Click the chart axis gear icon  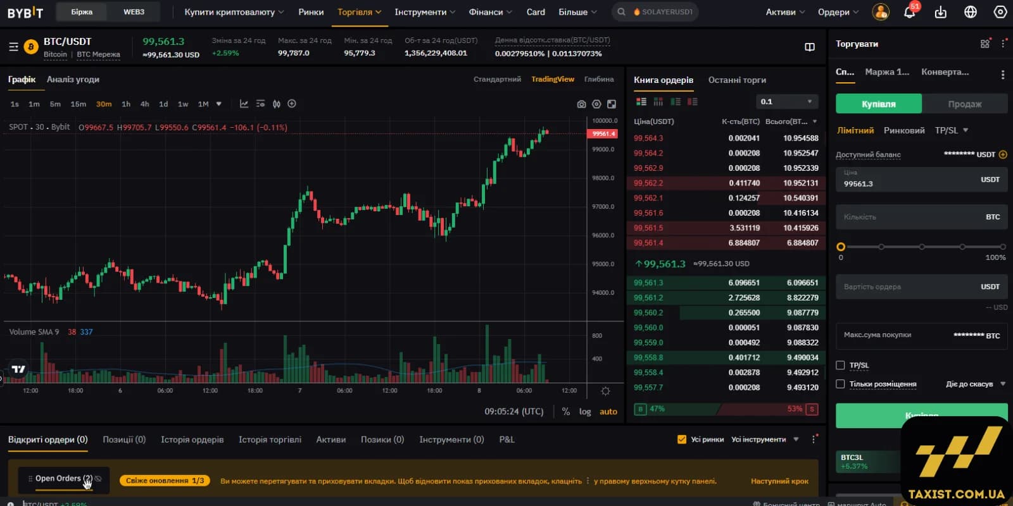(605, 391)
